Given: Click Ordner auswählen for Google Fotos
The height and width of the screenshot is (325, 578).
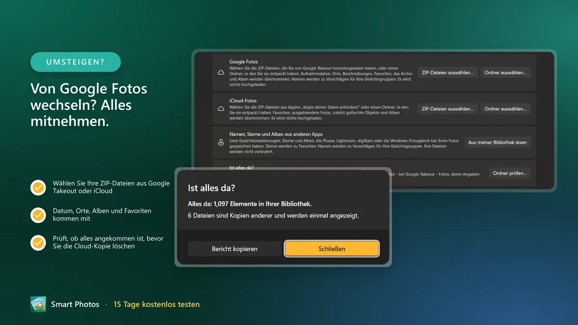Looking at the screenshot, I should point(505,73).
